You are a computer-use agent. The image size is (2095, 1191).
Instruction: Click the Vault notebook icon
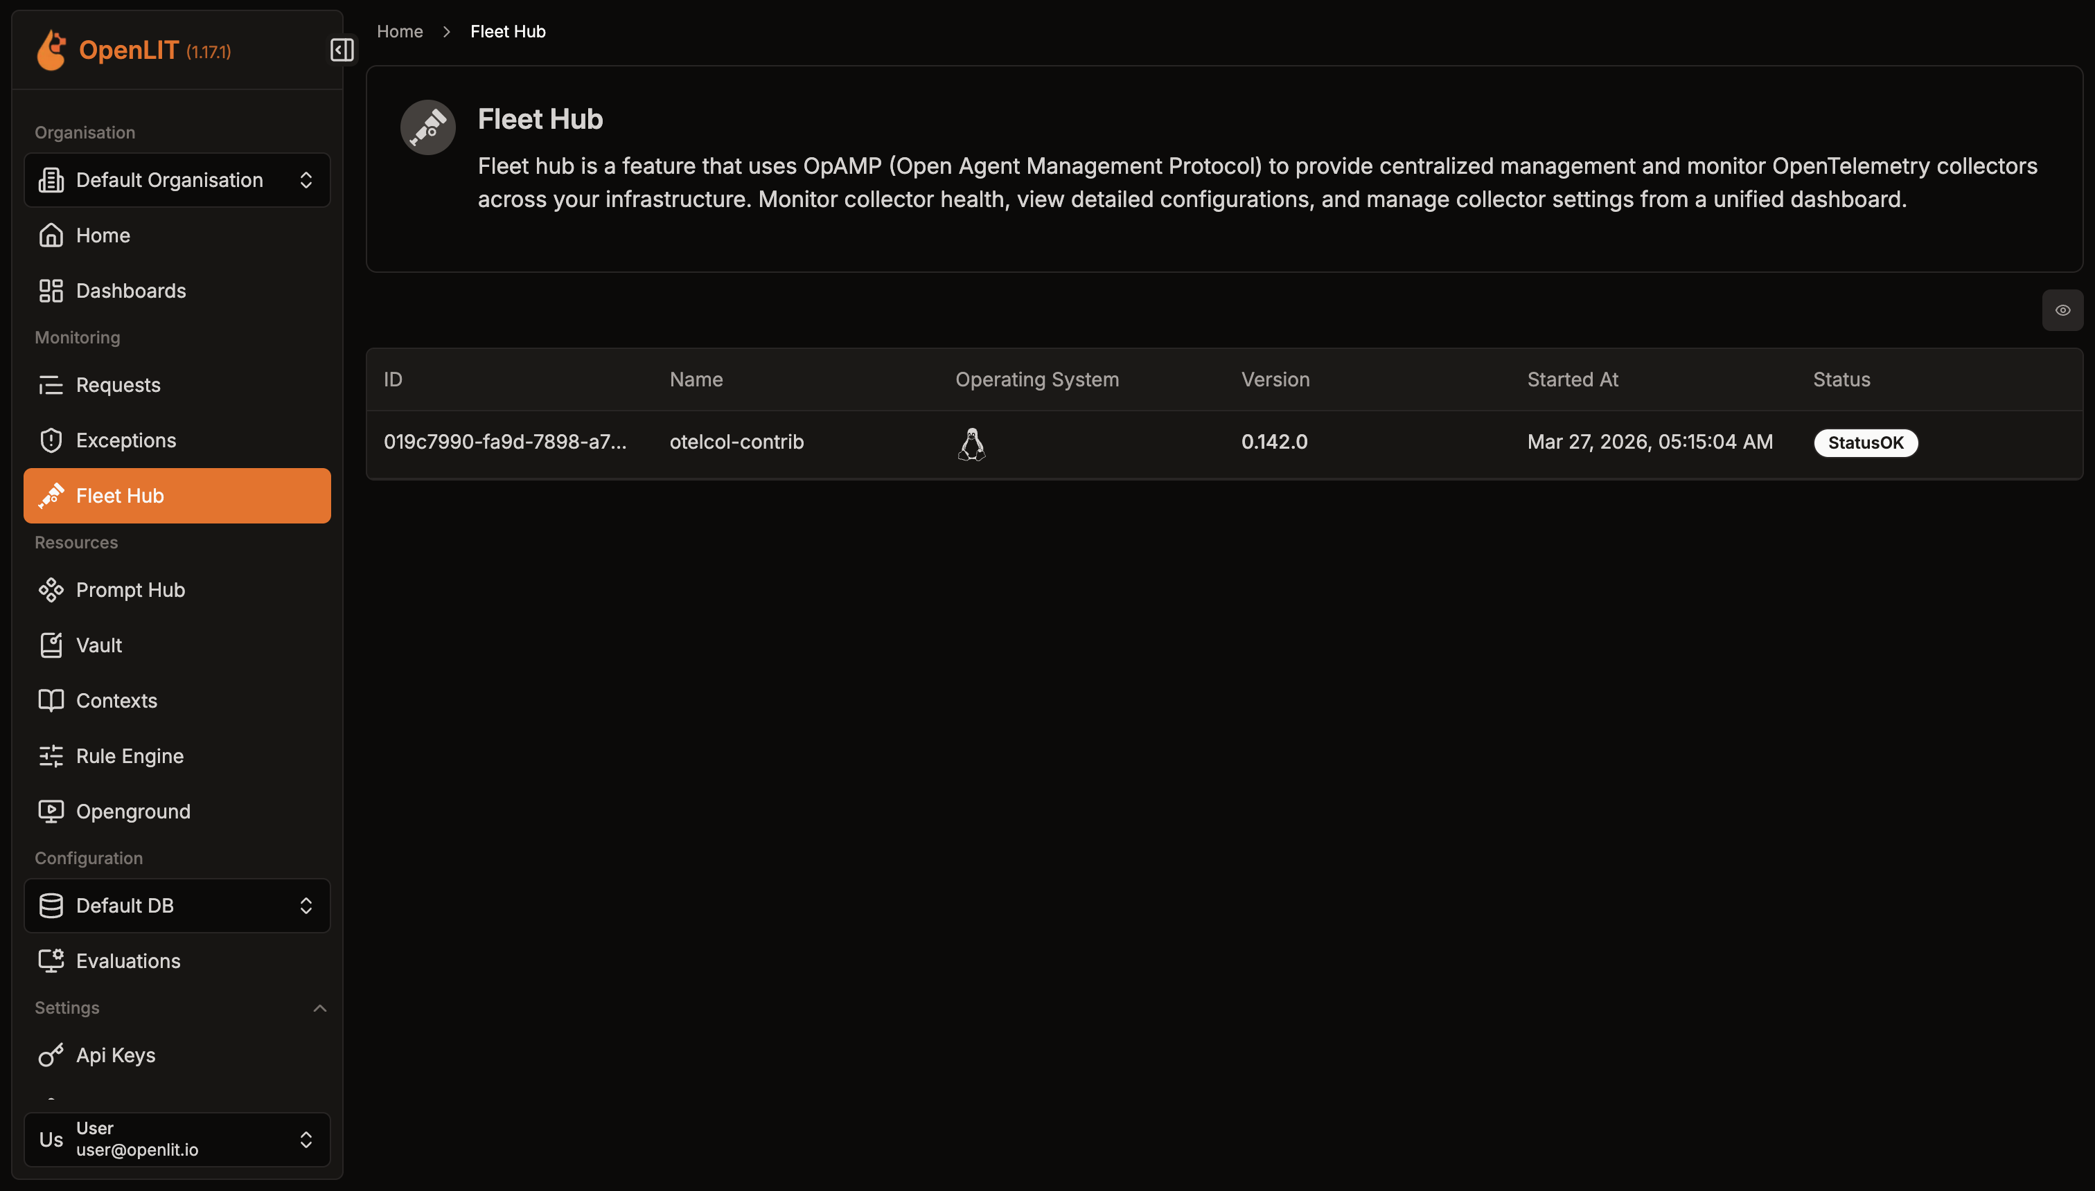[51, 645]
